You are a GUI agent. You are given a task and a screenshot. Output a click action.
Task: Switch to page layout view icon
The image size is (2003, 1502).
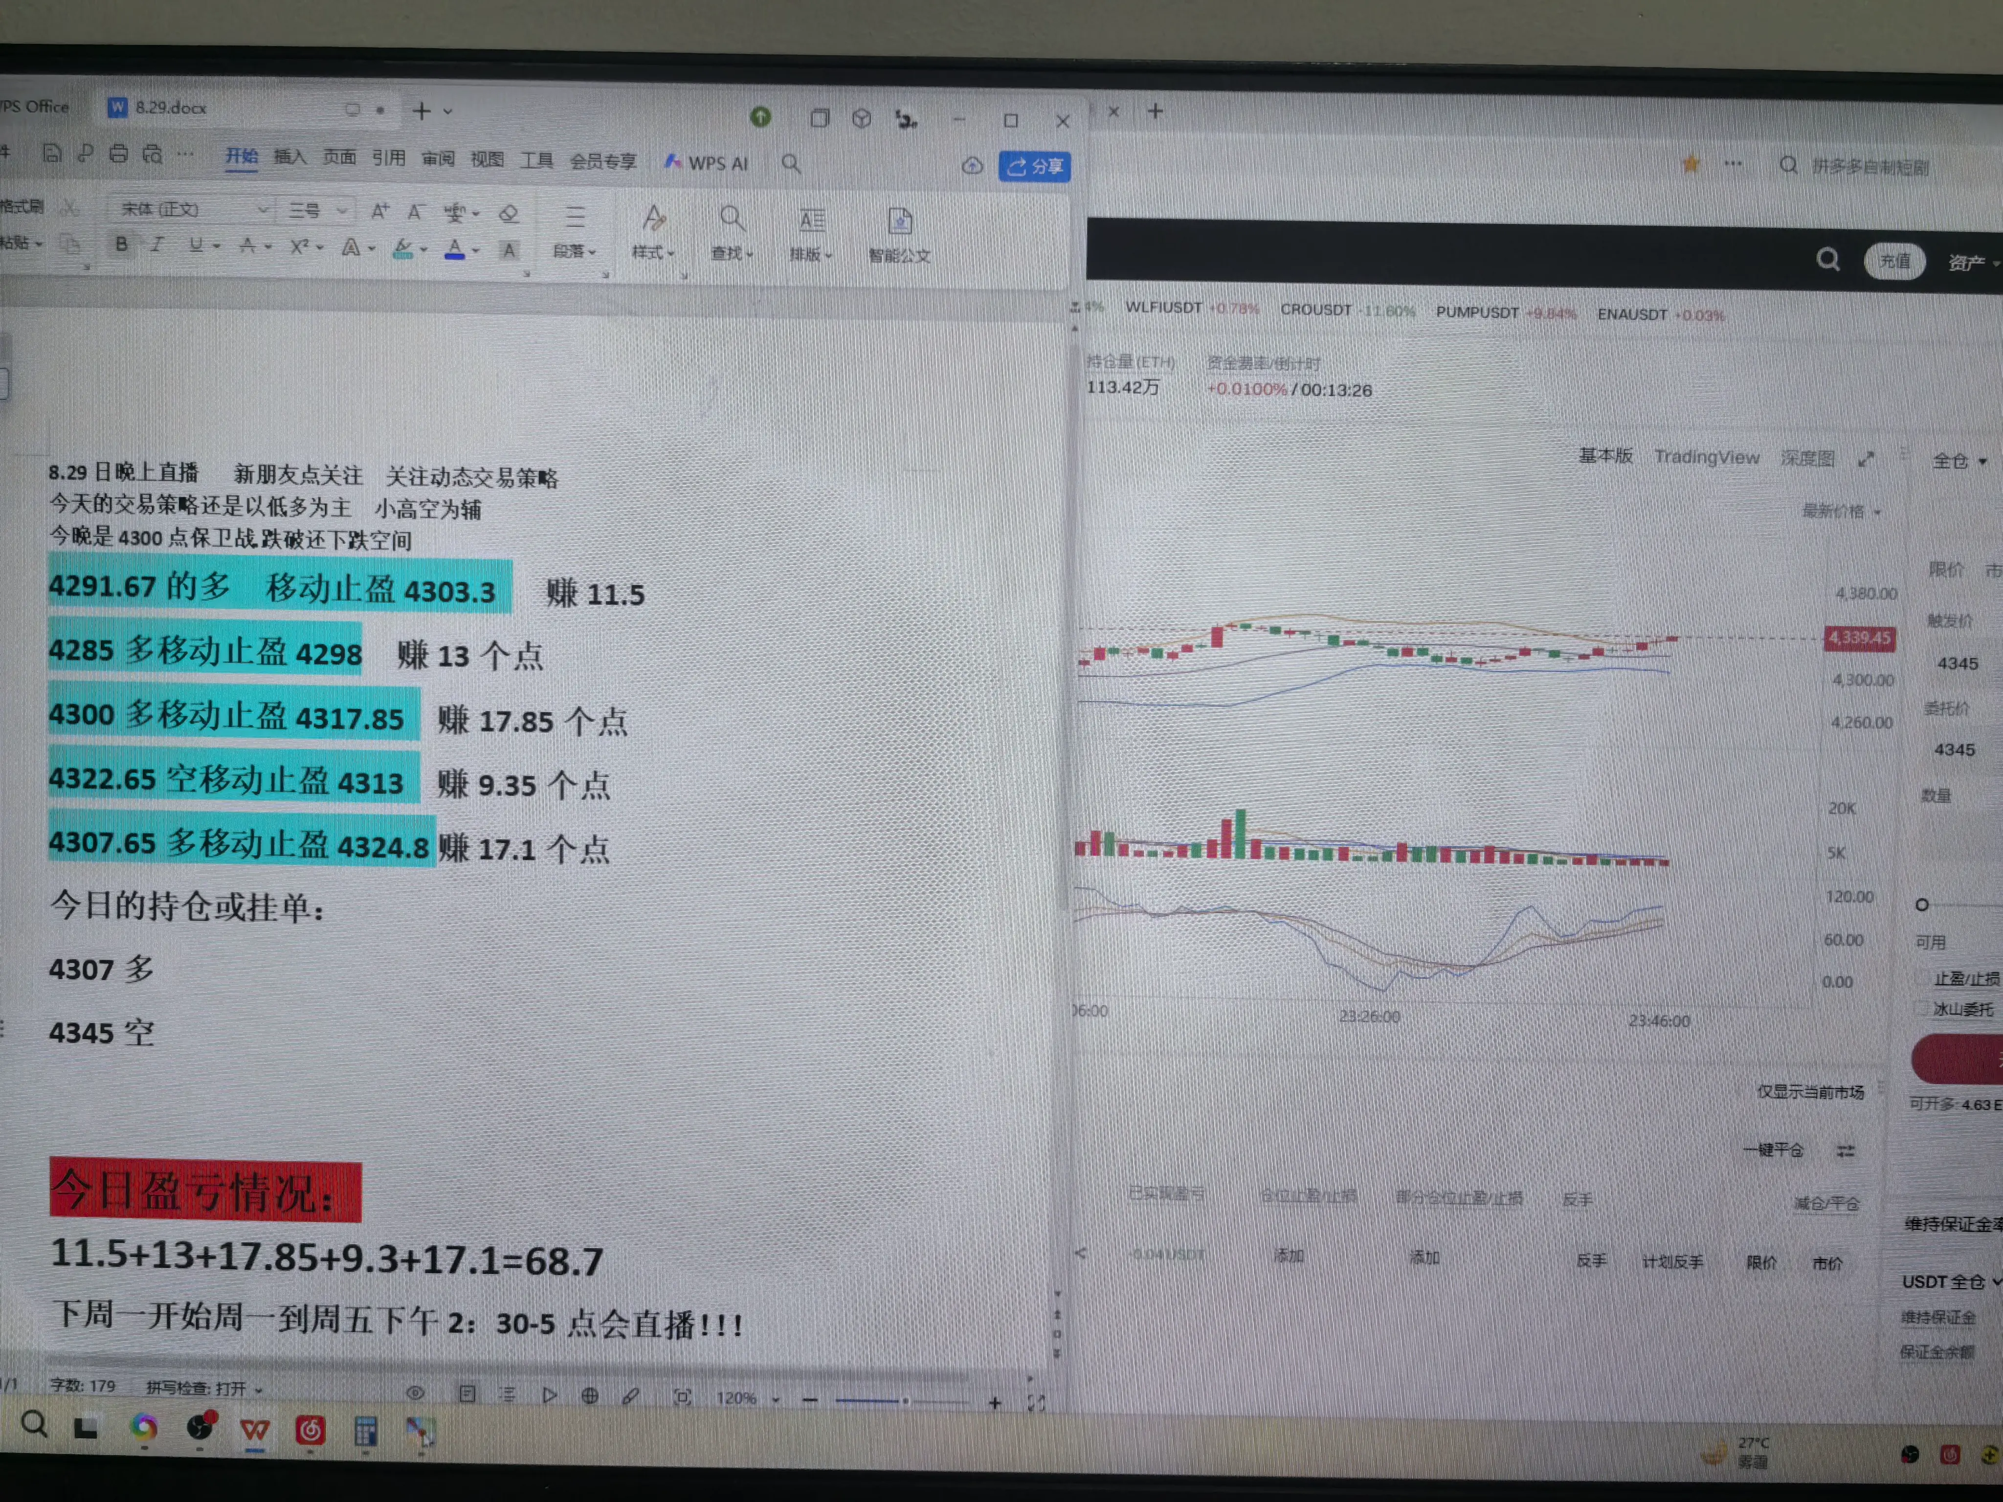[x=467, y=1394]
